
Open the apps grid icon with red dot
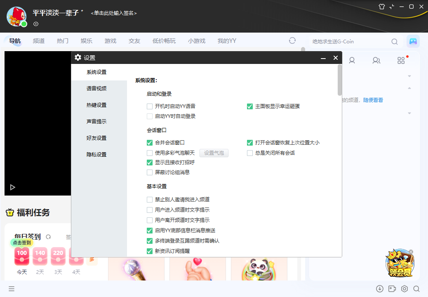click(x=401, y=60)
